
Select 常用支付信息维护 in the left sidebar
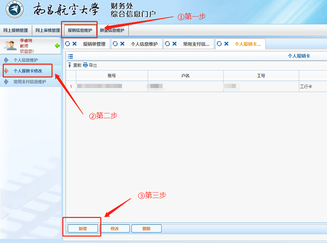[x=29, y=82]
